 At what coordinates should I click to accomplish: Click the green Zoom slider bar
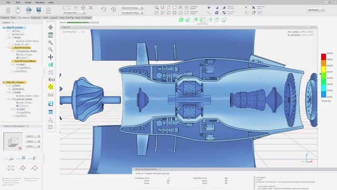pyautogui.click(x=78, y=22)
